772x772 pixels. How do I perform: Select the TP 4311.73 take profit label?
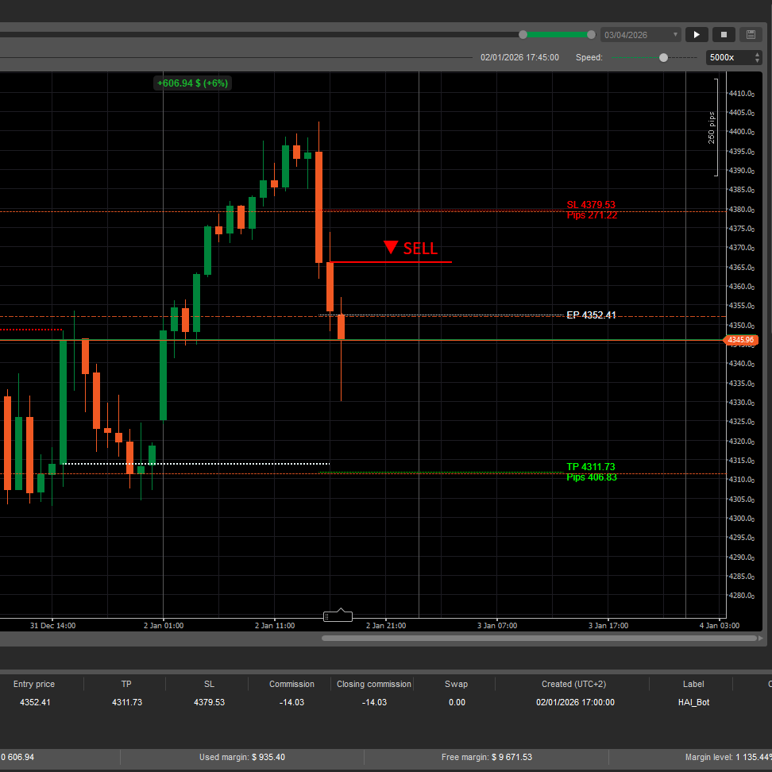click(x=590, y=467)
